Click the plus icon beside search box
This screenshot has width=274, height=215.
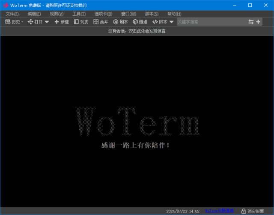[x=258, y=22]
